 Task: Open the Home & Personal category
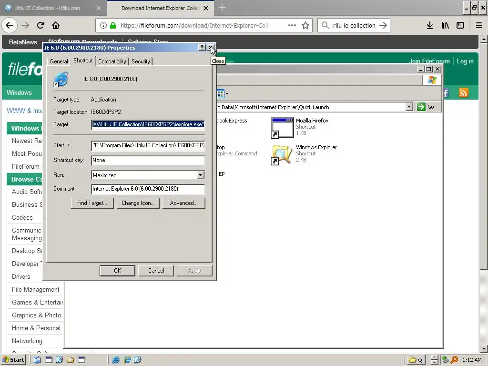point(36,328)
